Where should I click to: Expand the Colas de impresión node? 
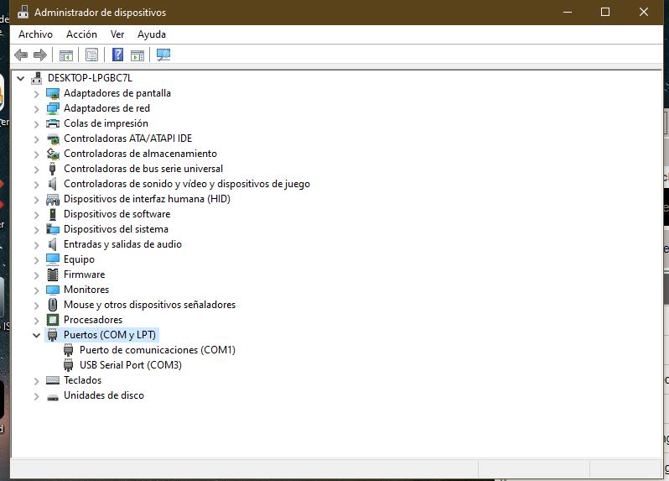(x=36, y=124)
